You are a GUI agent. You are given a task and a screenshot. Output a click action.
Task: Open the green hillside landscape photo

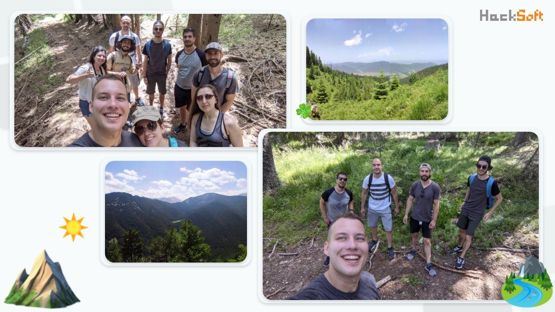click(377, 69)
